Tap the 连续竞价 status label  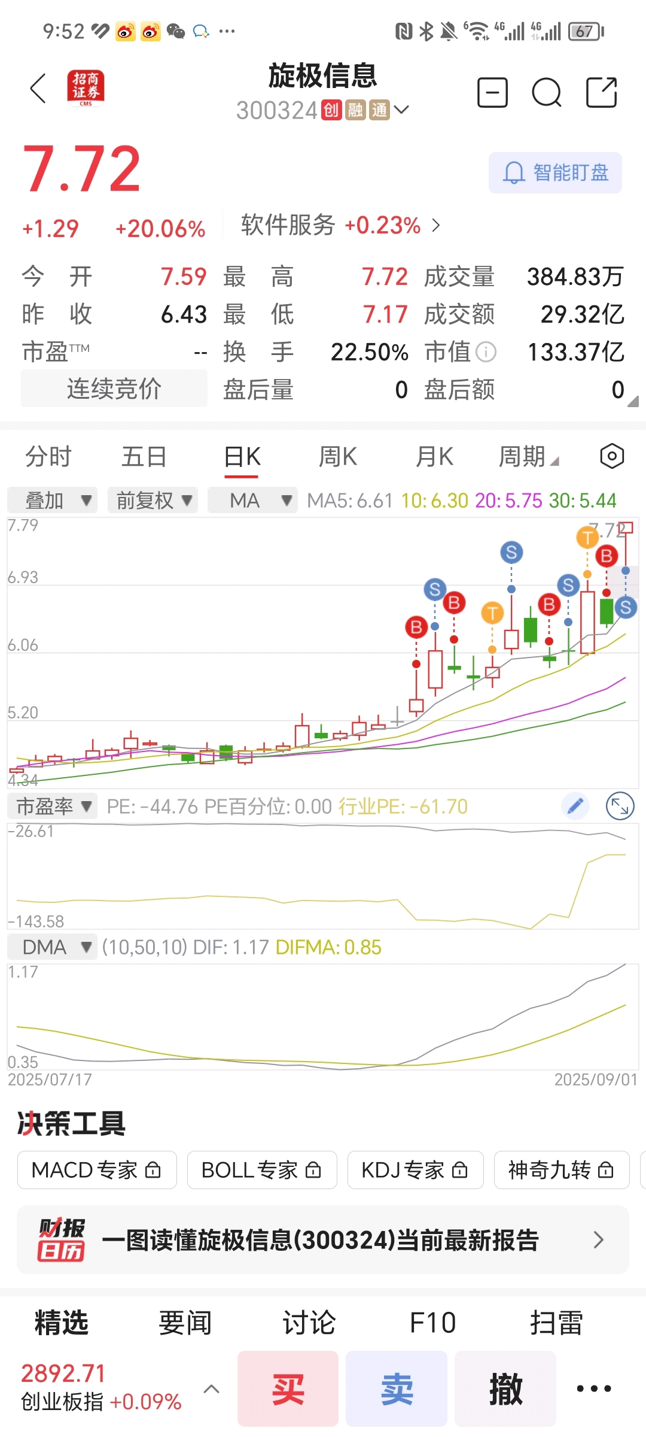click(x=114, y=389)
